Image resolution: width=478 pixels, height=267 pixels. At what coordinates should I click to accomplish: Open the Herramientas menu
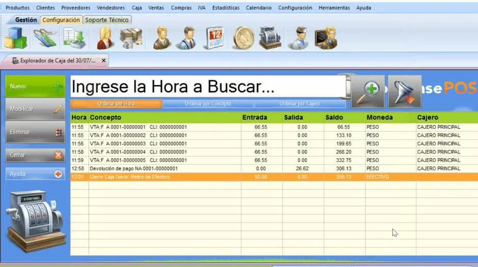pos(334,8)
